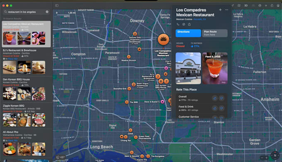Select the CAVA map pin

pos(130,130)
